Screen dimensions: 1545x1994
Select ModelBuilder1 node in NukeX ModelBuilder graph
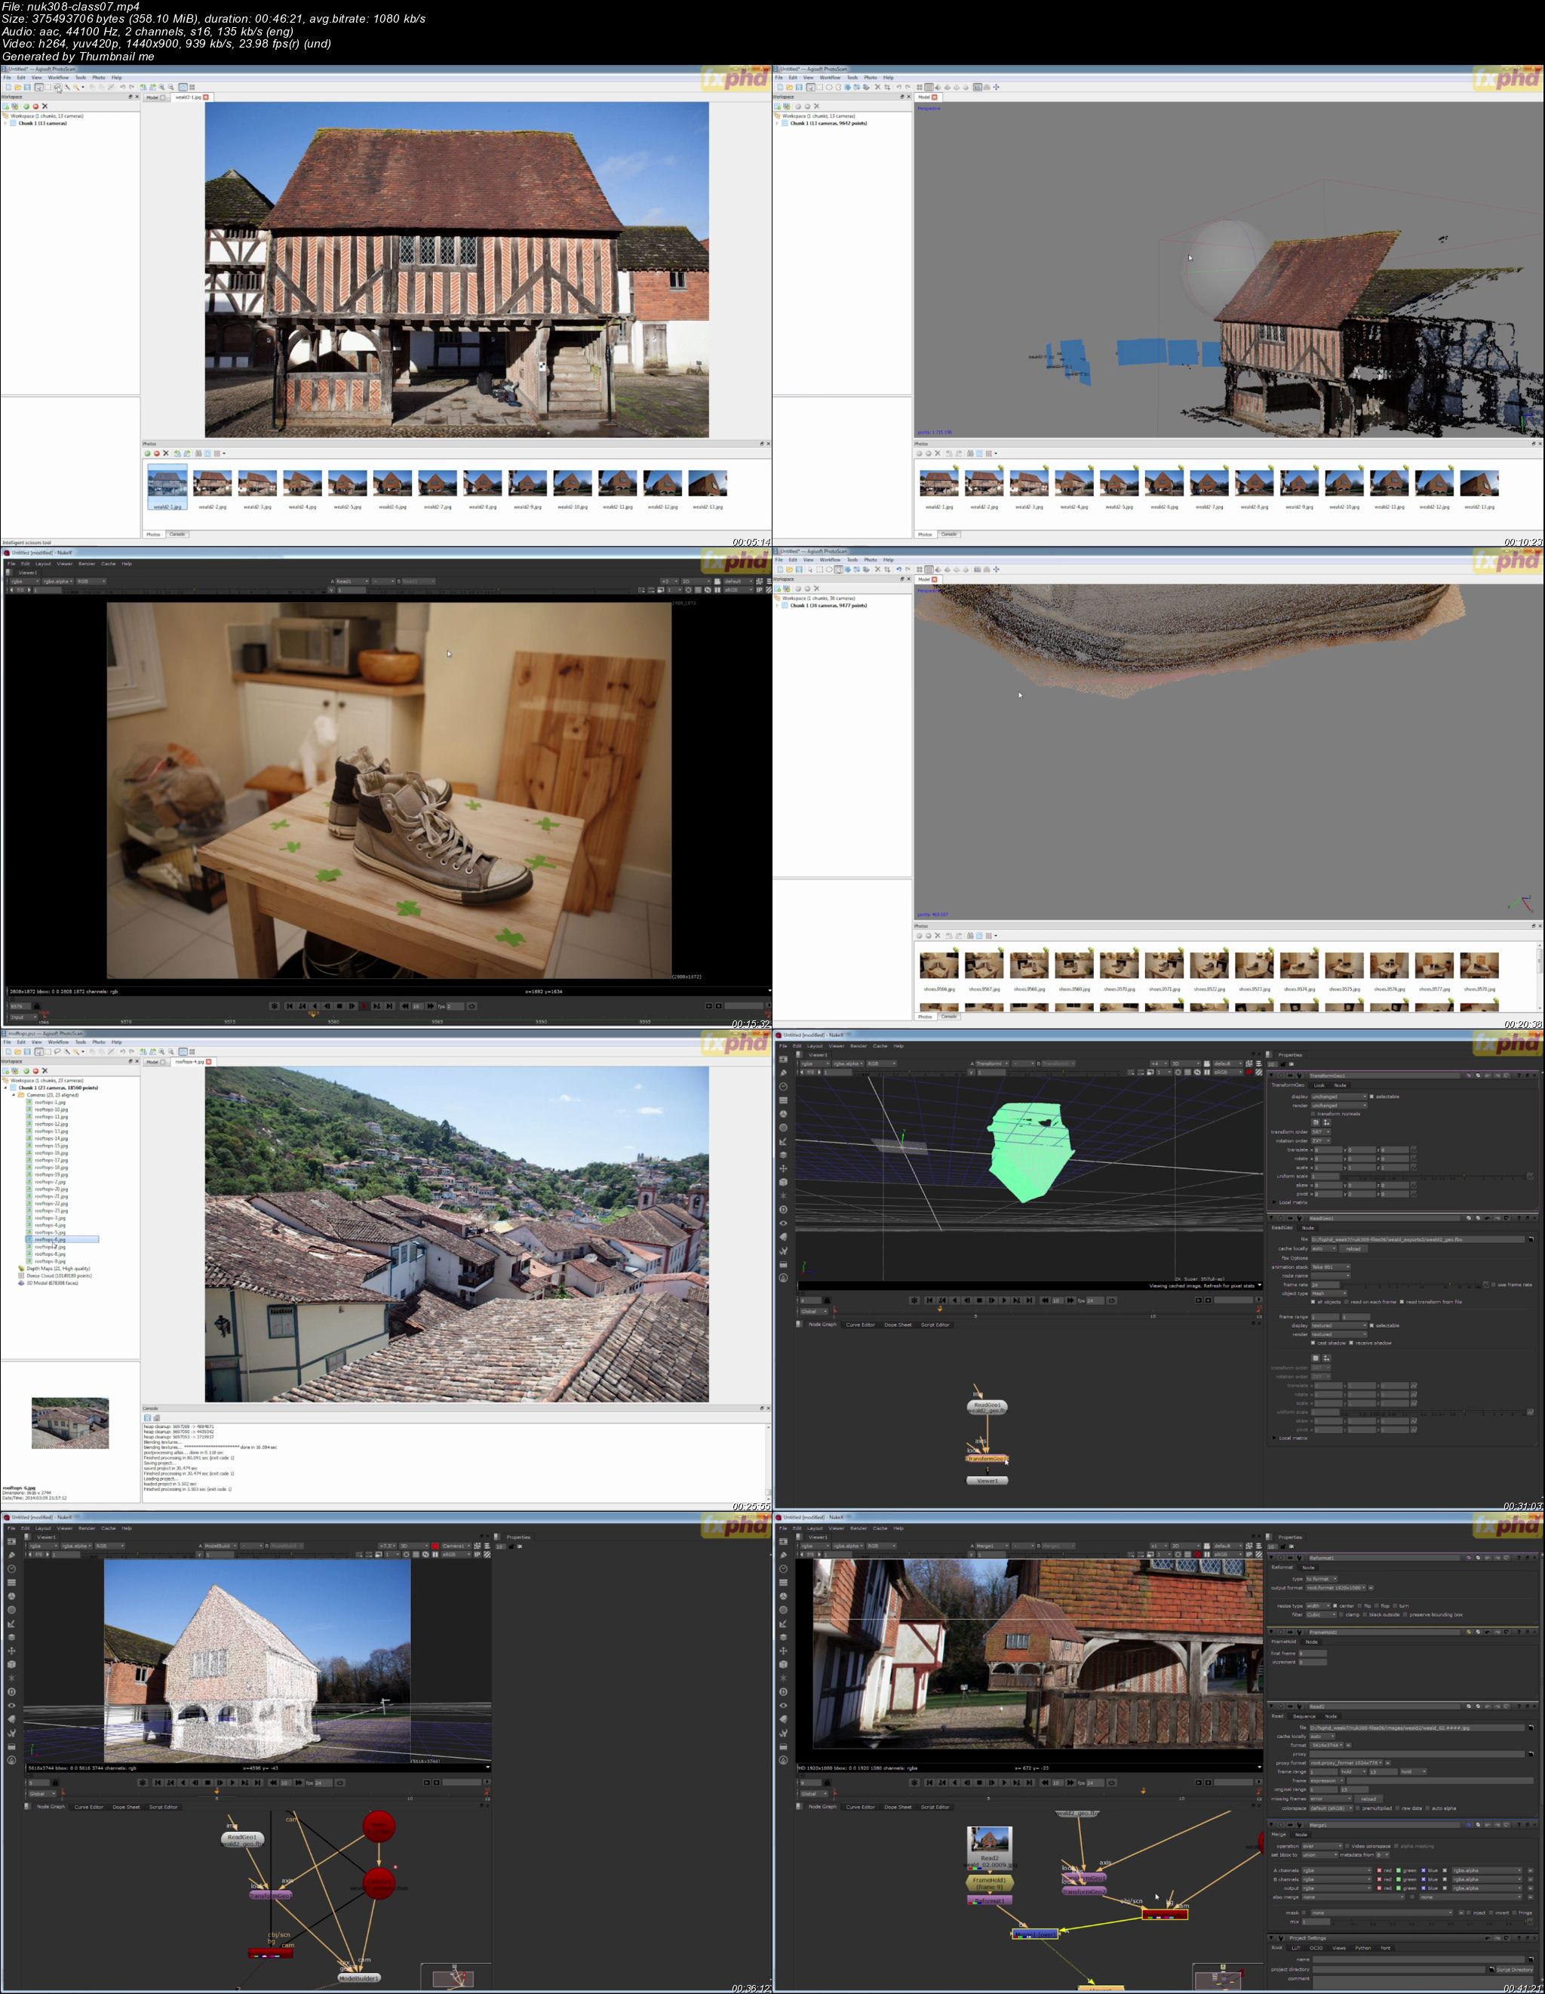(x=358, y=1977)
